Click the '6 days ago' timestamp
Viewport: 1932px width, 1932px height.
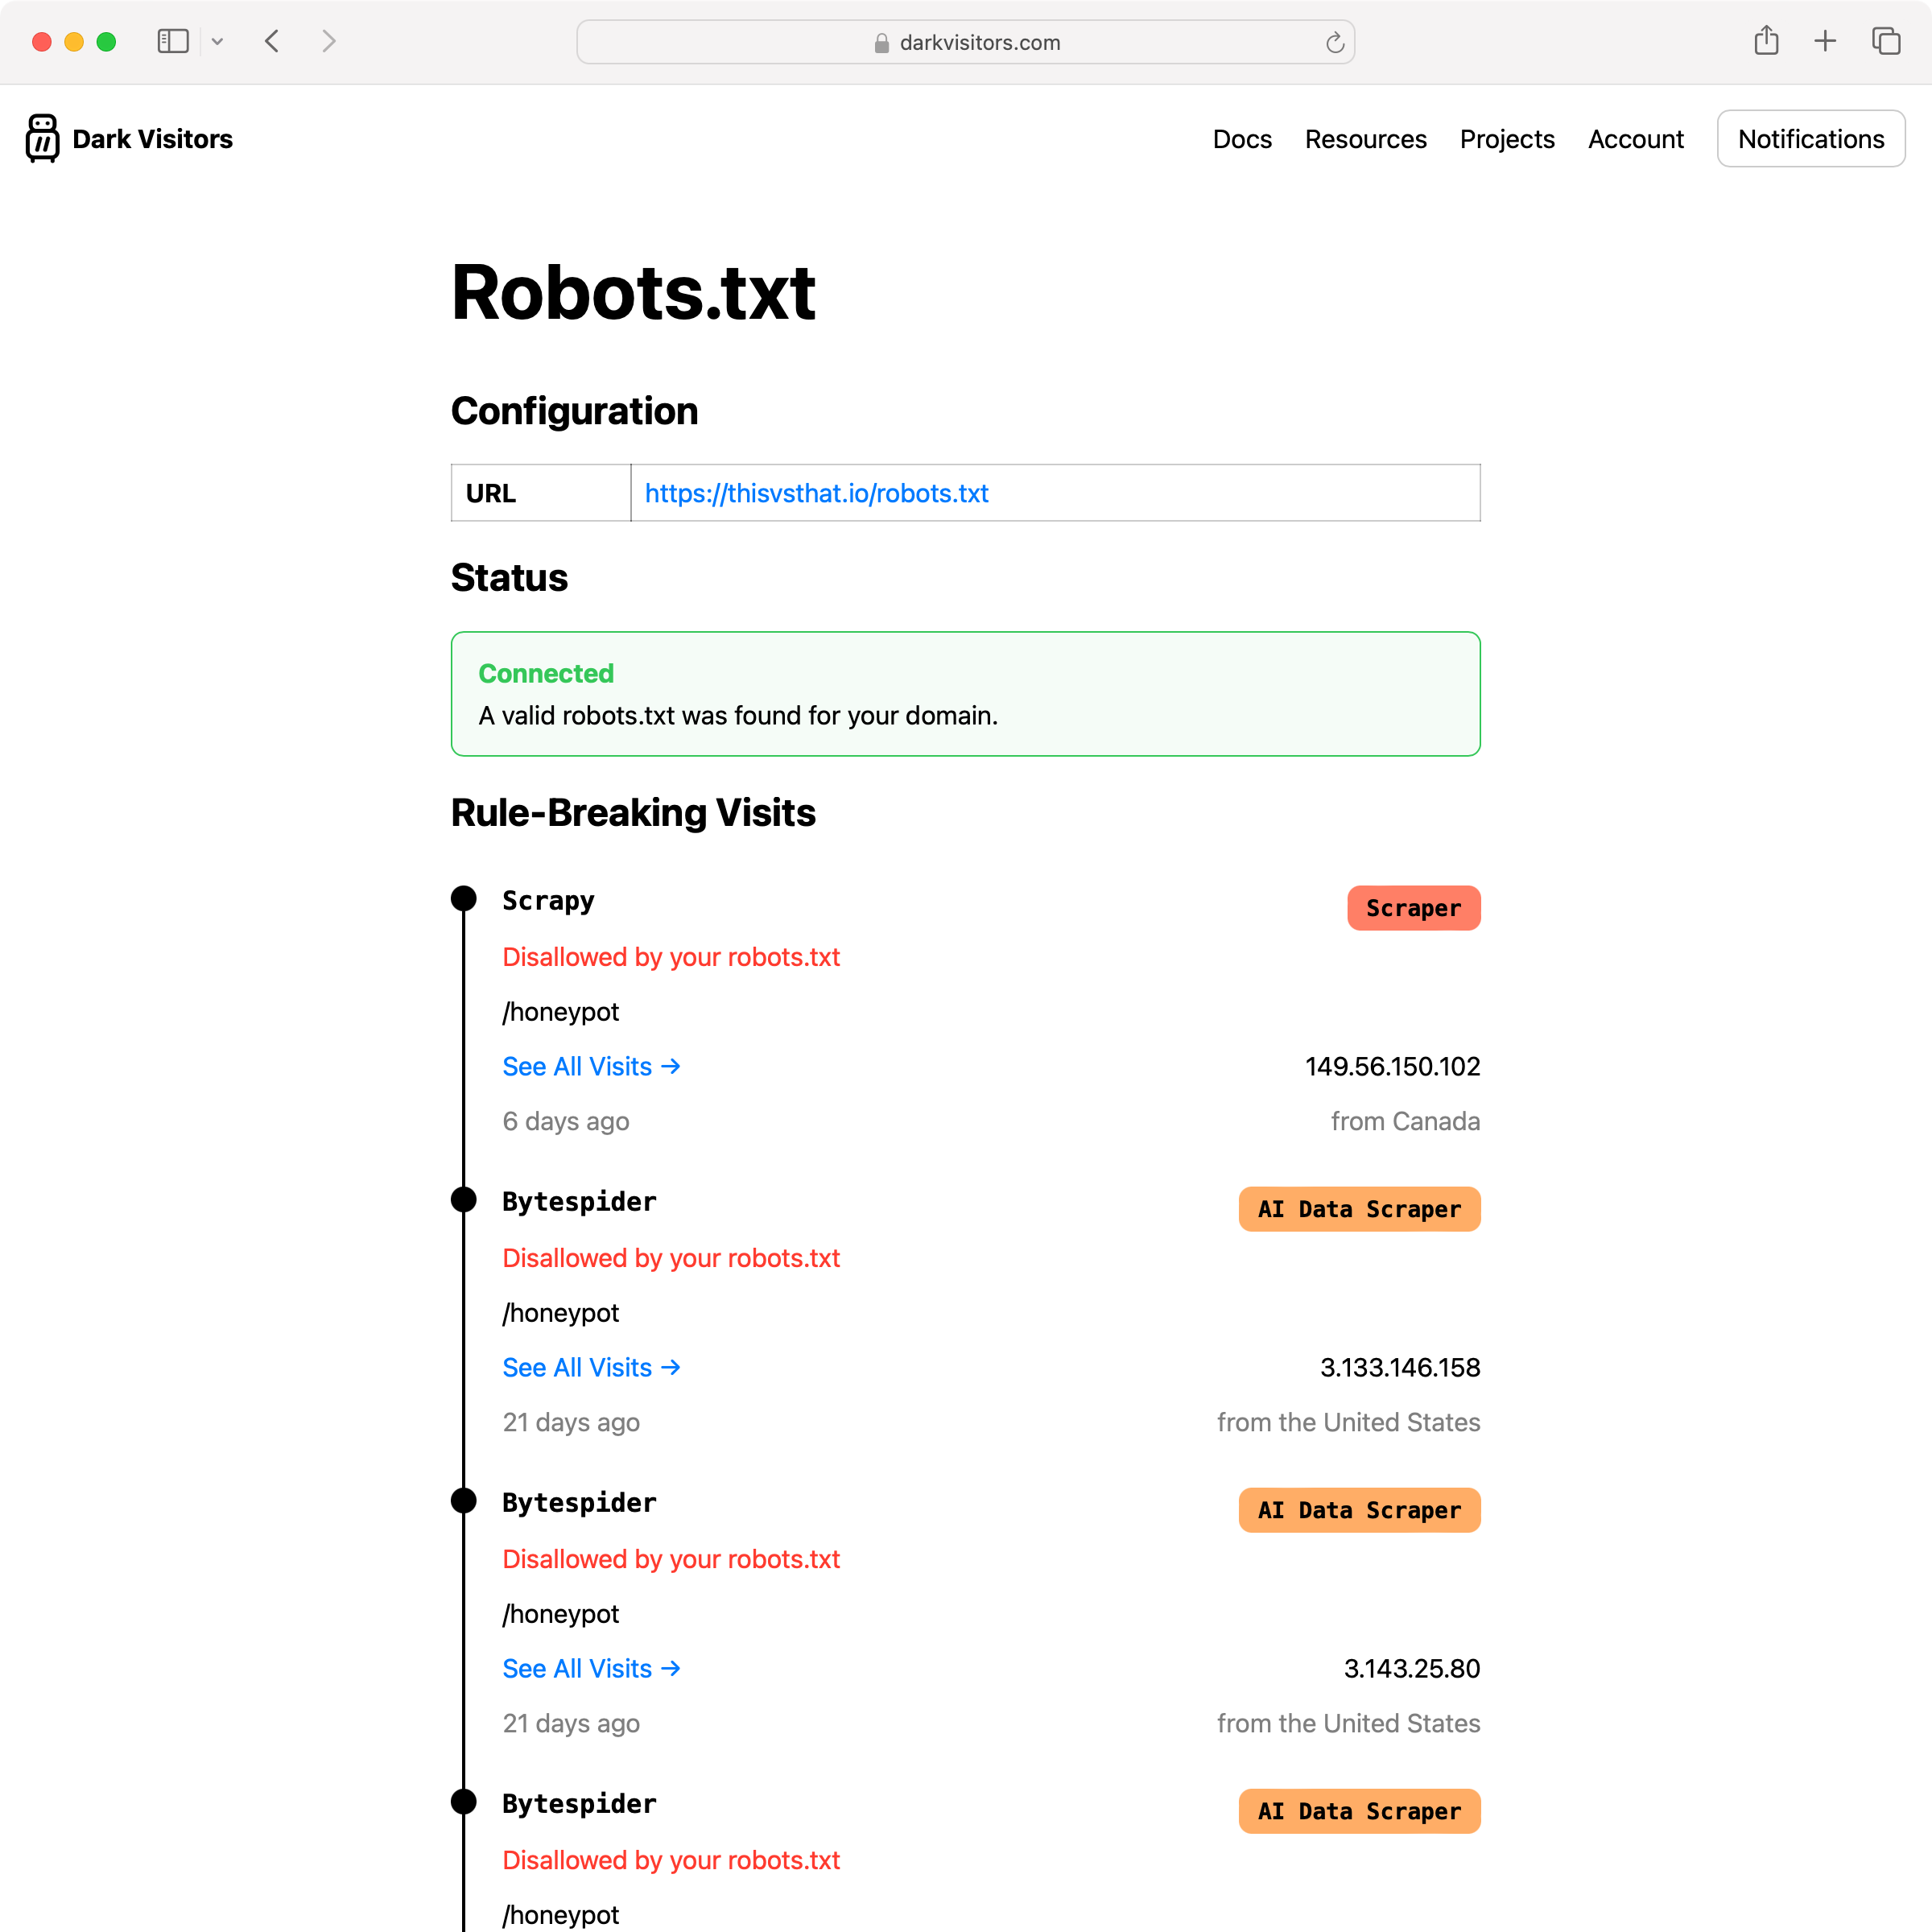(x=565, y=1121)
